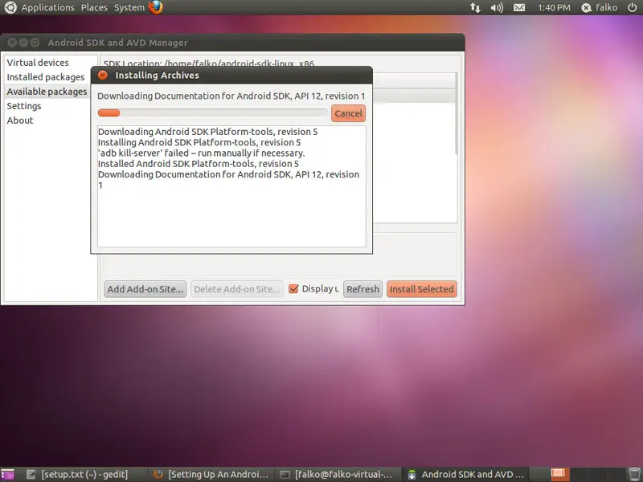643x482 pixels.
Task: Close the Installing Archives dialog
Action: click(x=103, y=75)
